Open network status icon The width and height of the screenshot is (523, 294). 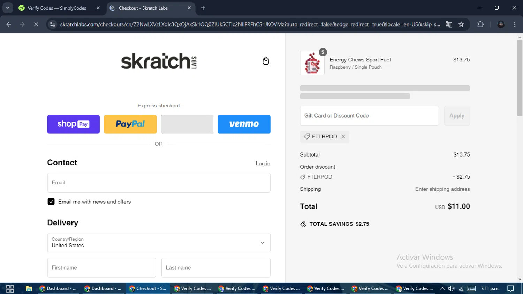click(461, 288)
